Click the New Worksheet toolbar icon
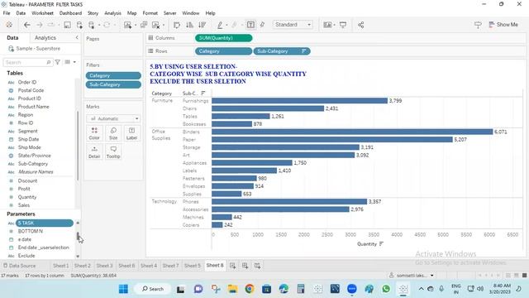The width and height of the screenshot is (529, 298). click(127, 25)
